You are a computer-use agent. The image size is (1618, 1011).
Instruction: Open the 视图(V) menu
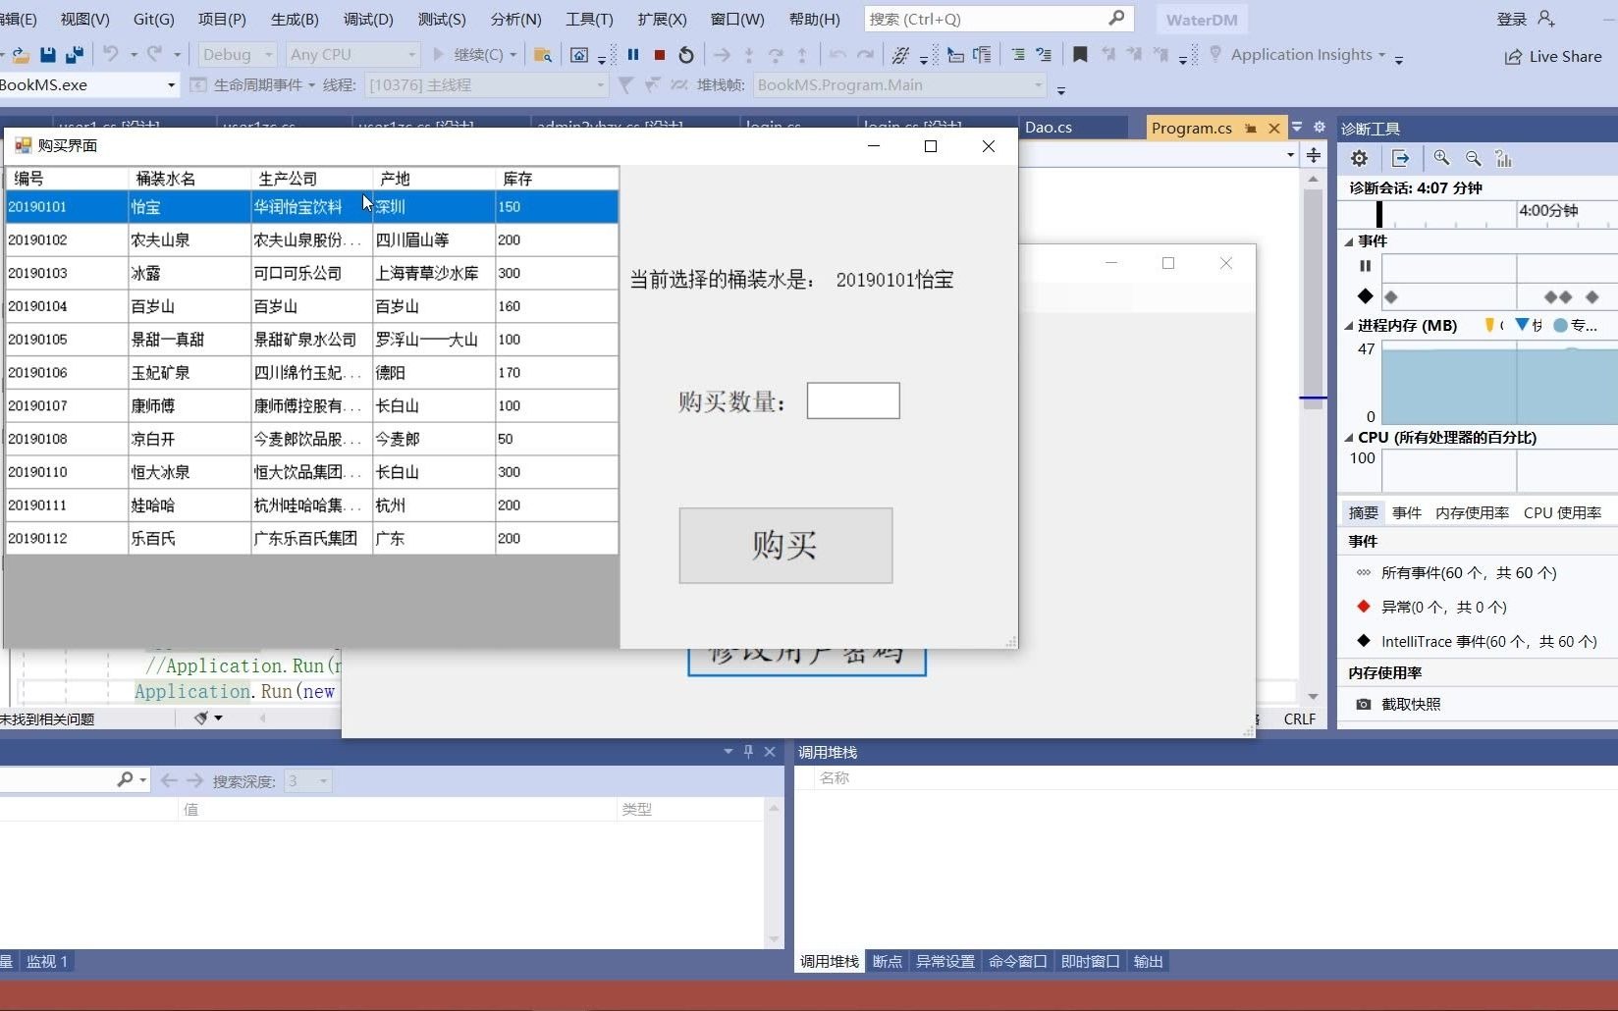tap(84, 19)
